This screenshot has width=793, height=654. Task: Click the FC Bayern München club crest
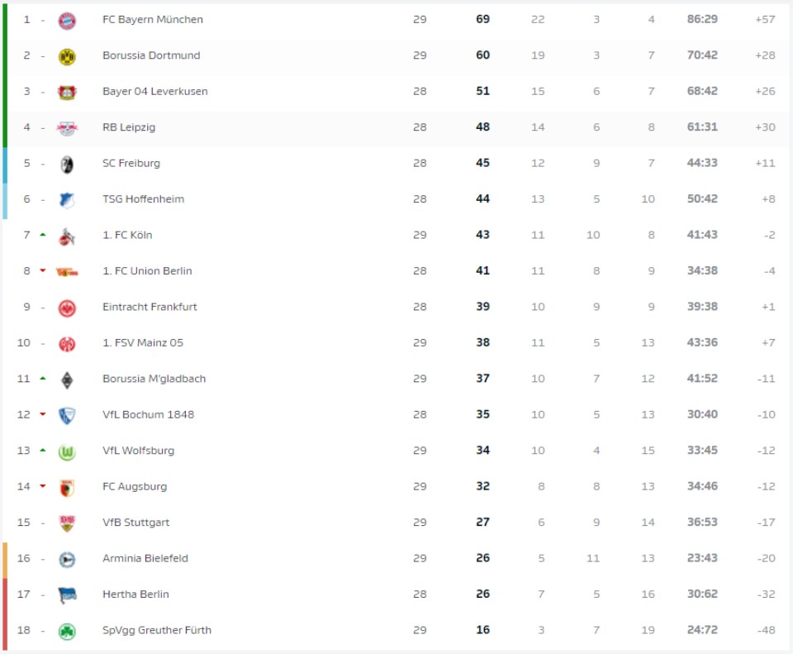click(67, 20)
